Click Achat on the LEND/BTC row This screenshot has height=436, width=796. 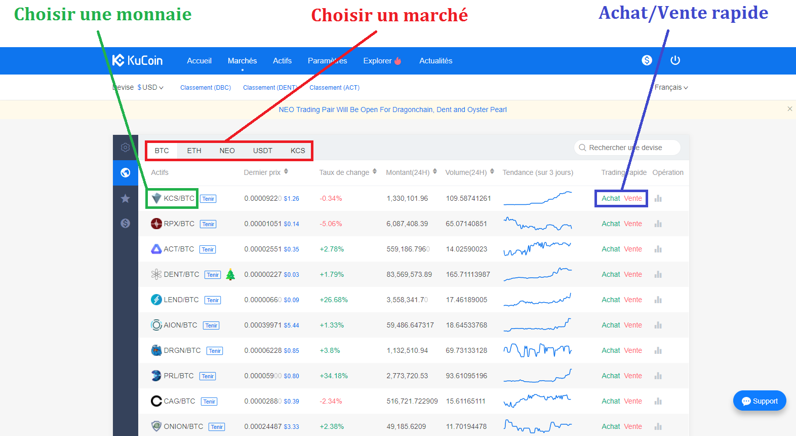pyautogui.click(x=611, y=300)
